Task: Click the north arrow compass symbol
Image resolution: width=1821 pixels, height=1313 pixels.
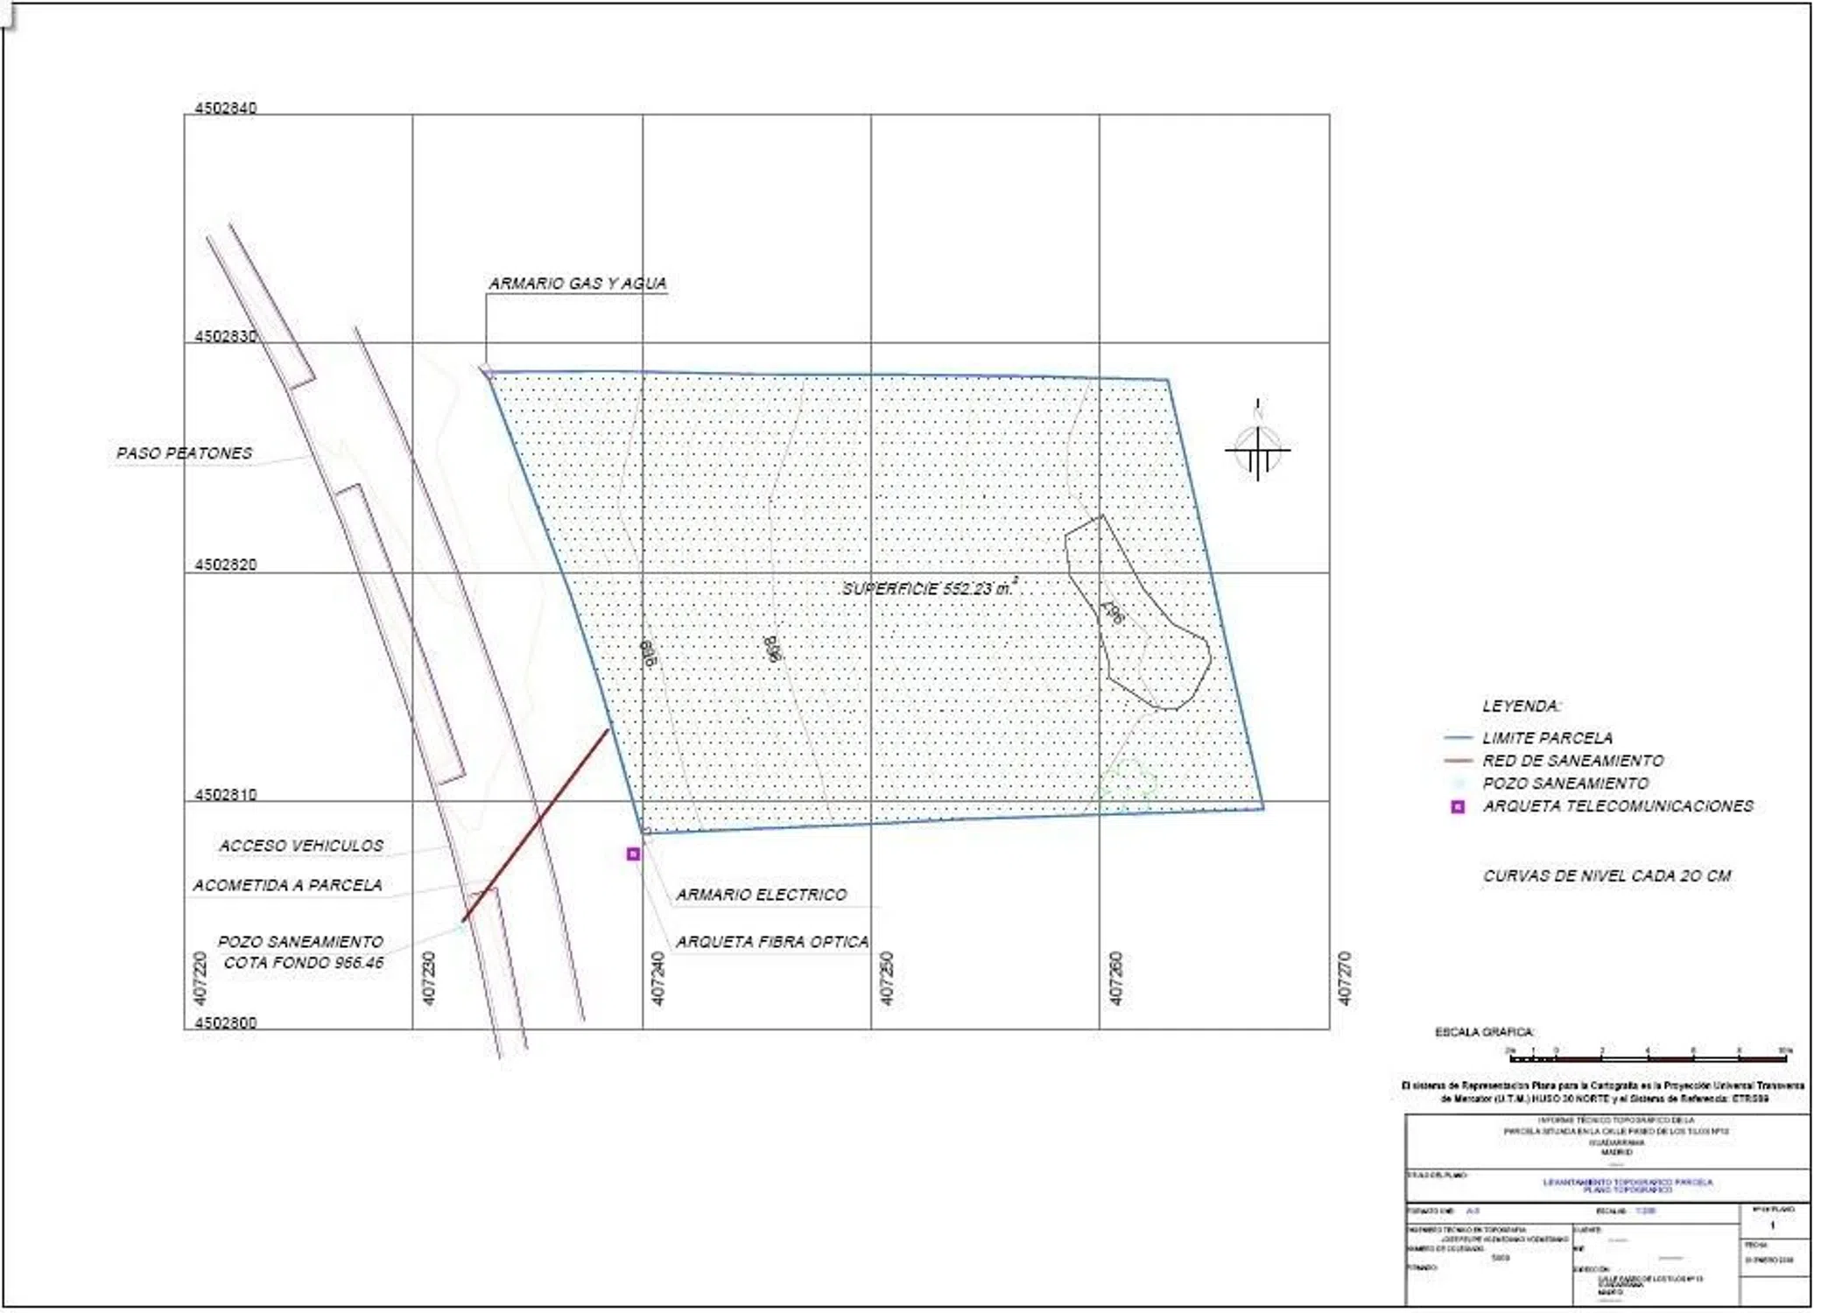Action: click(1257, 450)
